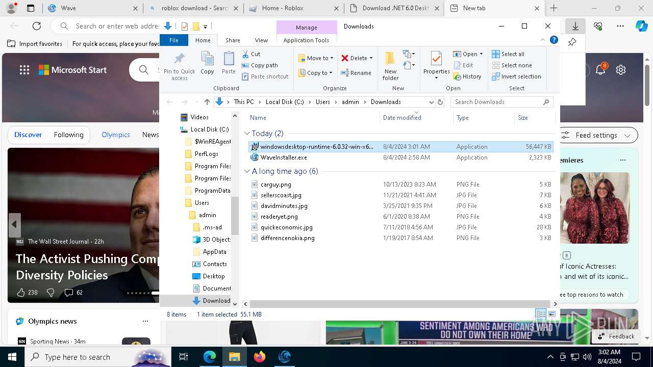
Task: Open the Move to dropdown
Action: [316, 58]
